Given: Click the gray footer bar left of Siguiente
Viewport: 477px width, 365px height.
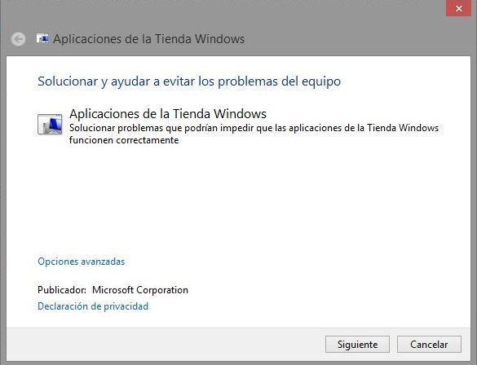Looking at the screenshot, I should [x=164, y=345].
